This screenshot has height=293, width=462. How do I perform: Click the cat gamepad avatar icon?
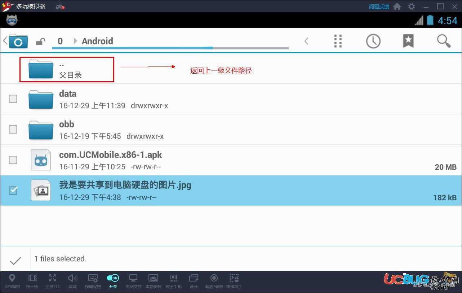12,20
